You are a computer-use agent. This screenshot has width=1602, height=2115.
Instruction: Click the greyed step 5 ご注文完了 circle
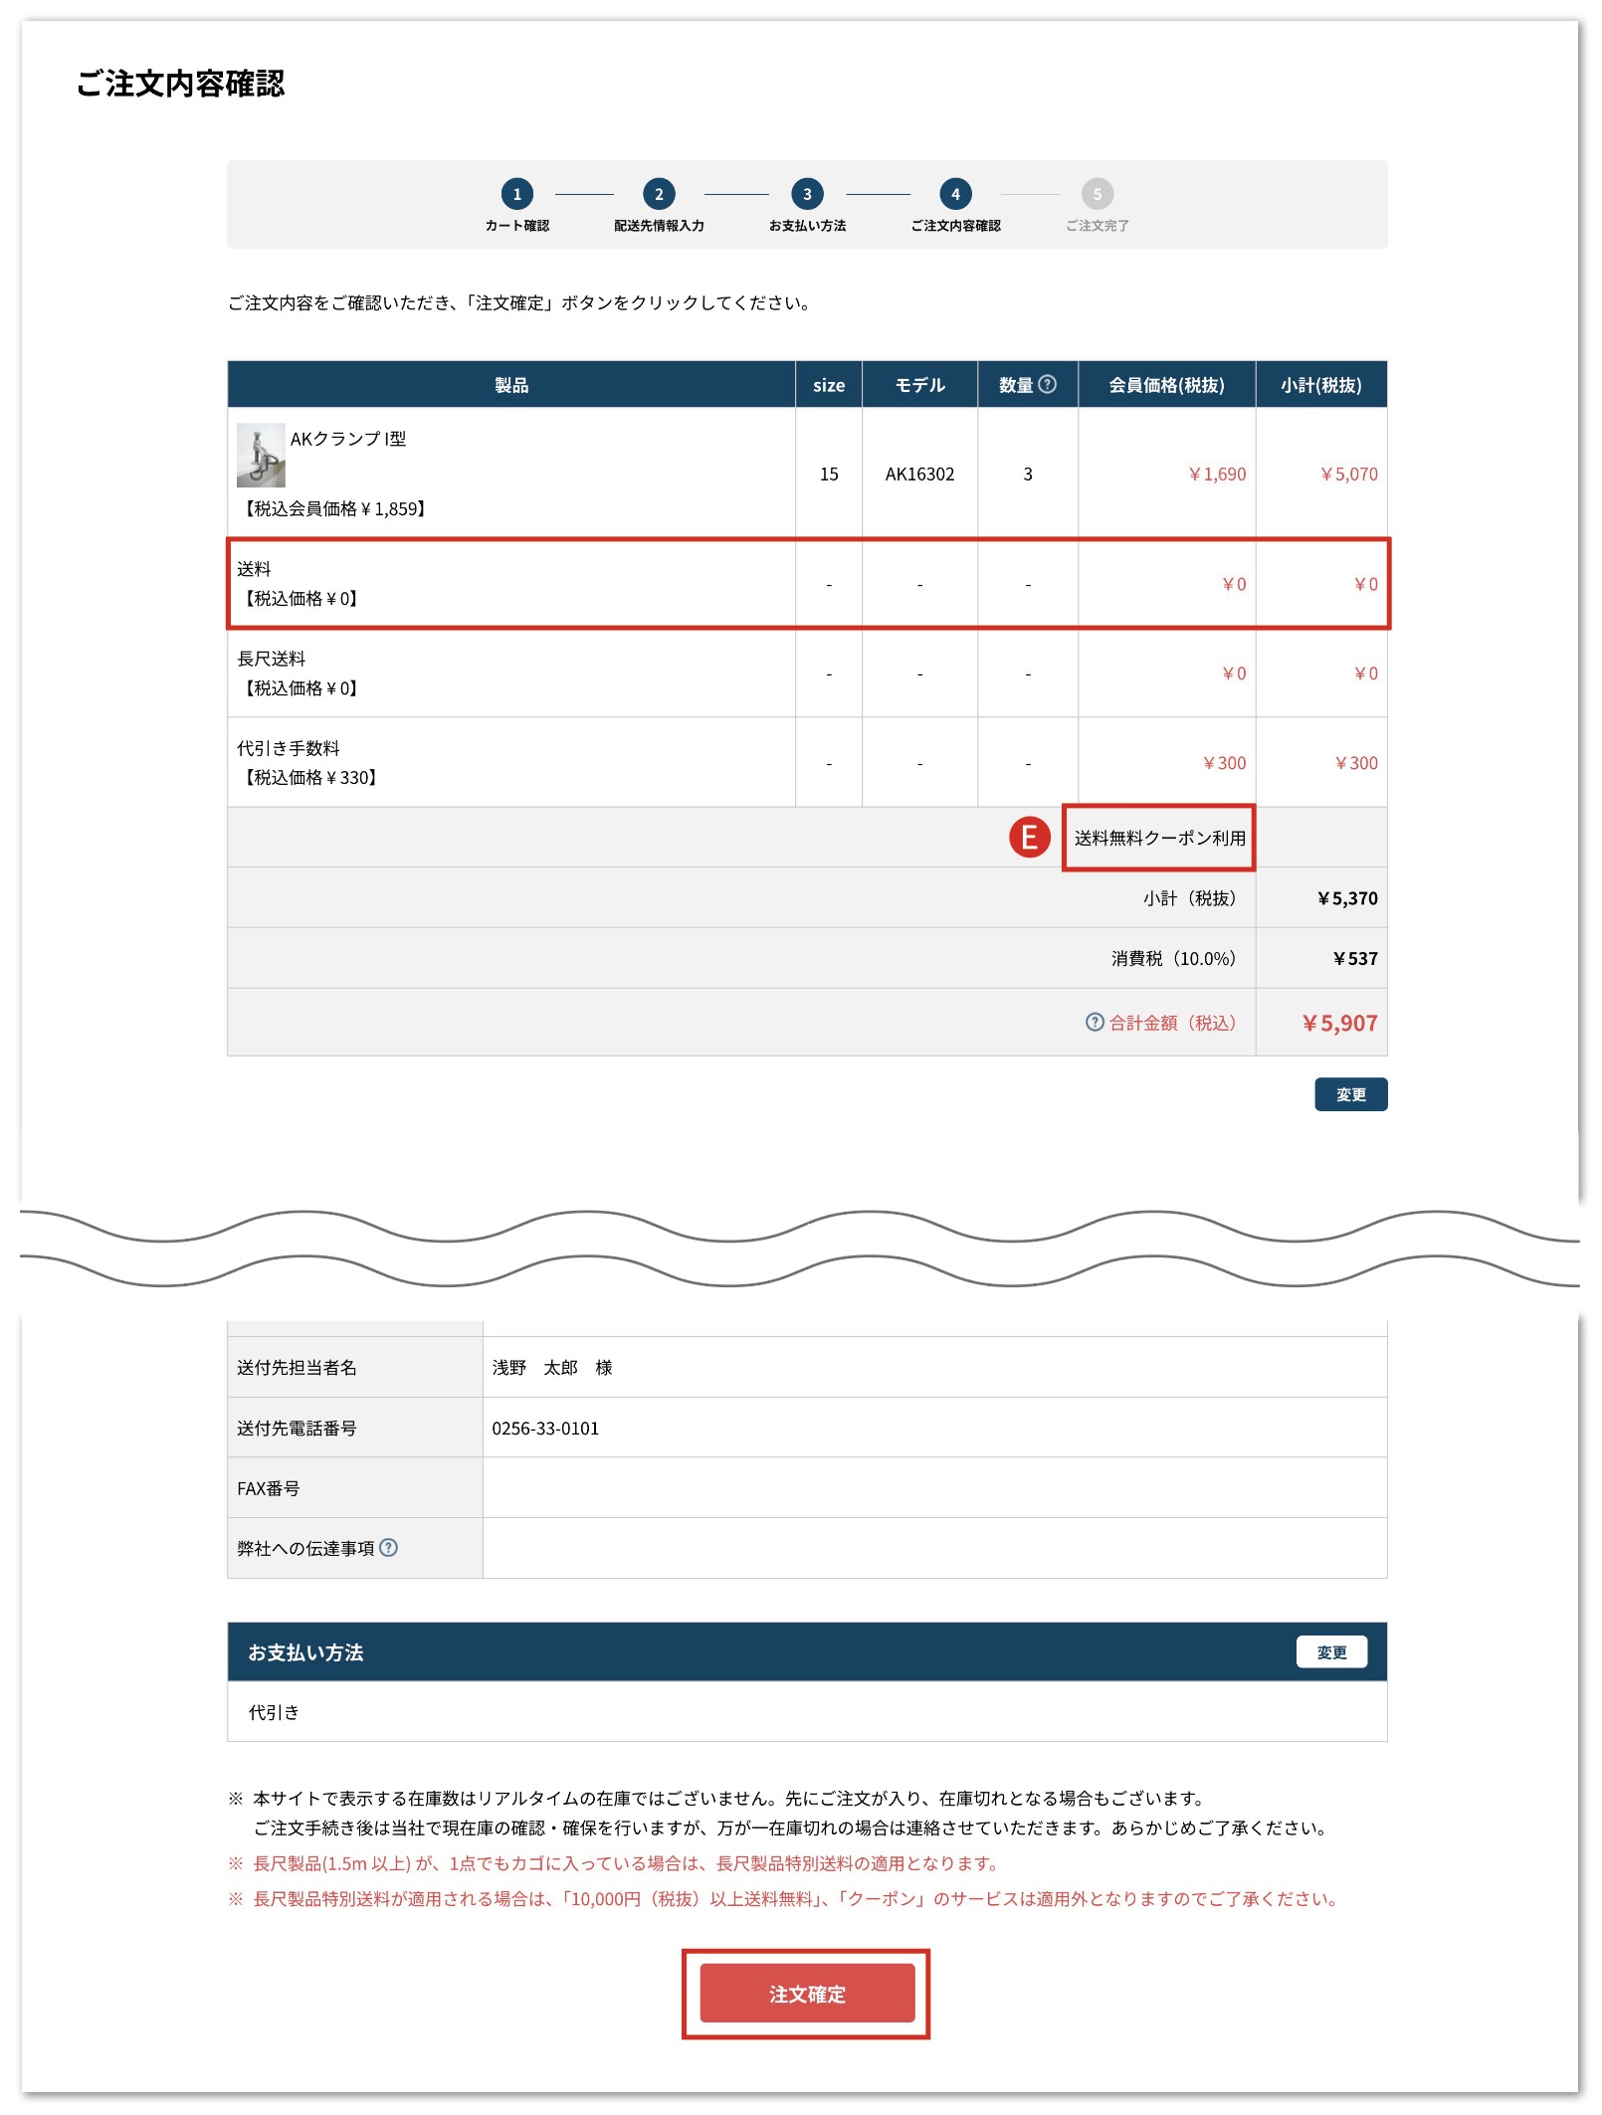click(x=1097, y=194)
